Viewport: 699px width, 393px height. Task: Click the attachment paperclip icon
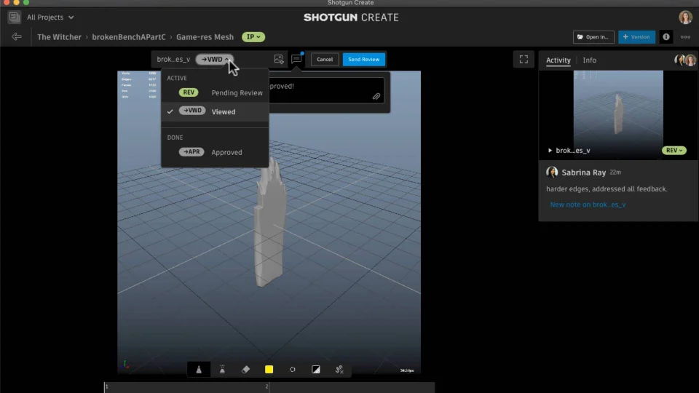[x=376, y=96]
